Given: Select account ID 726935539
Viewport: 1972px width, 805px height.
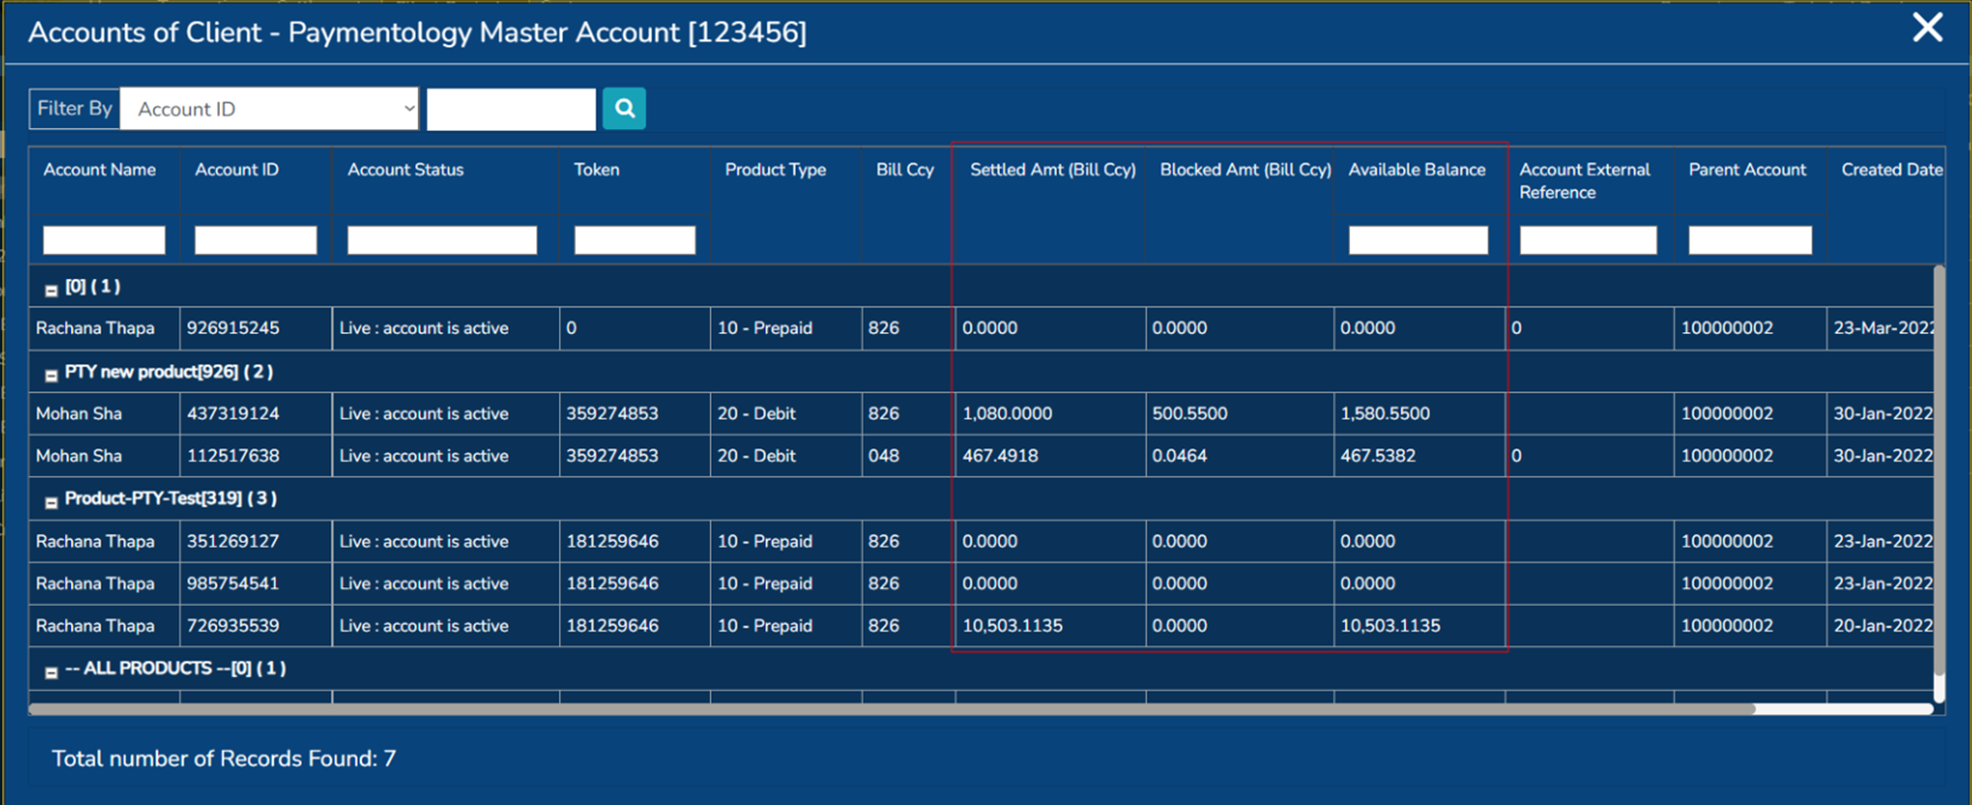Looking at the screenshot, I should pyautogui.click(x=234, y=626).
